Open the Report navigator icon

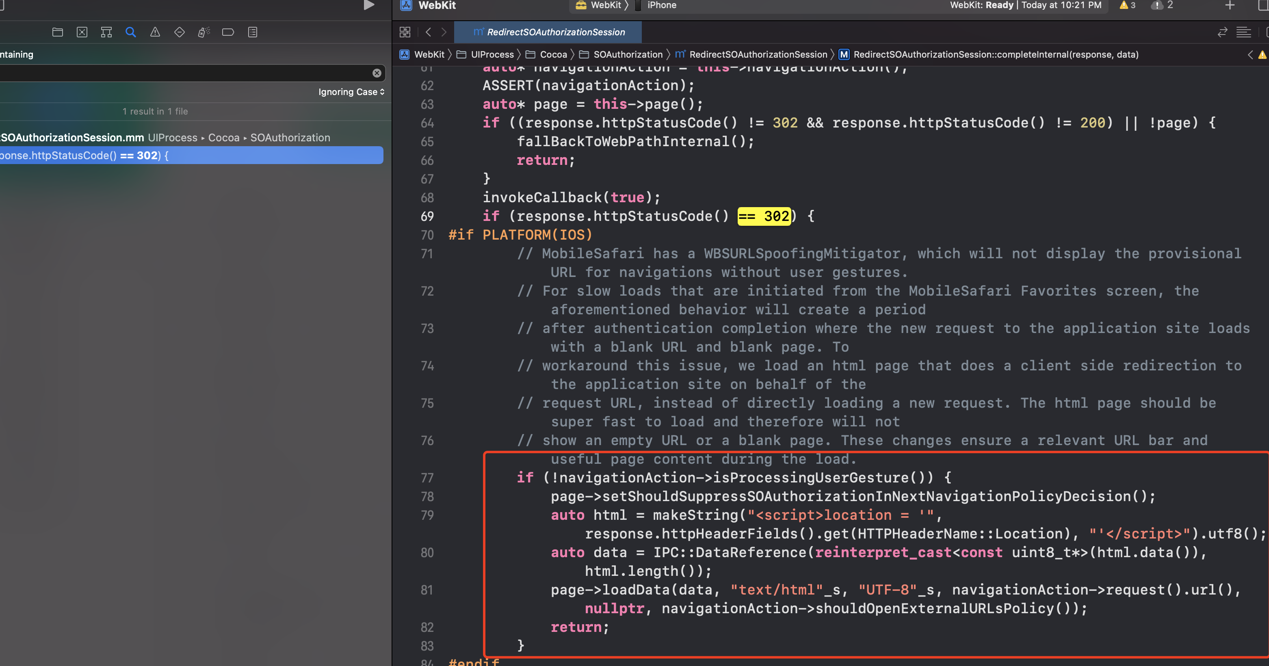click(253, 32)
